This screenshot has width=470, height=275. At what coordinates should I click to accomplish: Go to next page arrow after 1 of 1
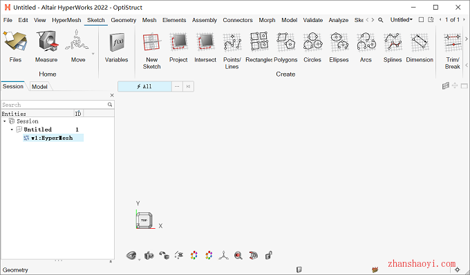click(x=464, y=20)
